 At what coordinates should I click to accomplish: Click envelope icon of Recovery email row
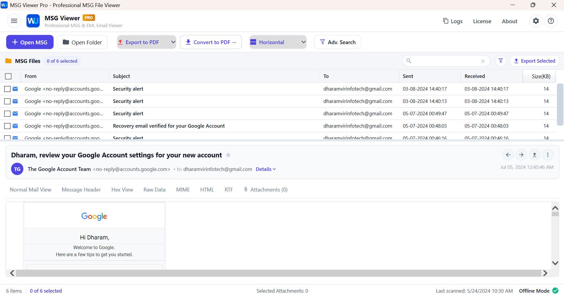click(15, 126)
